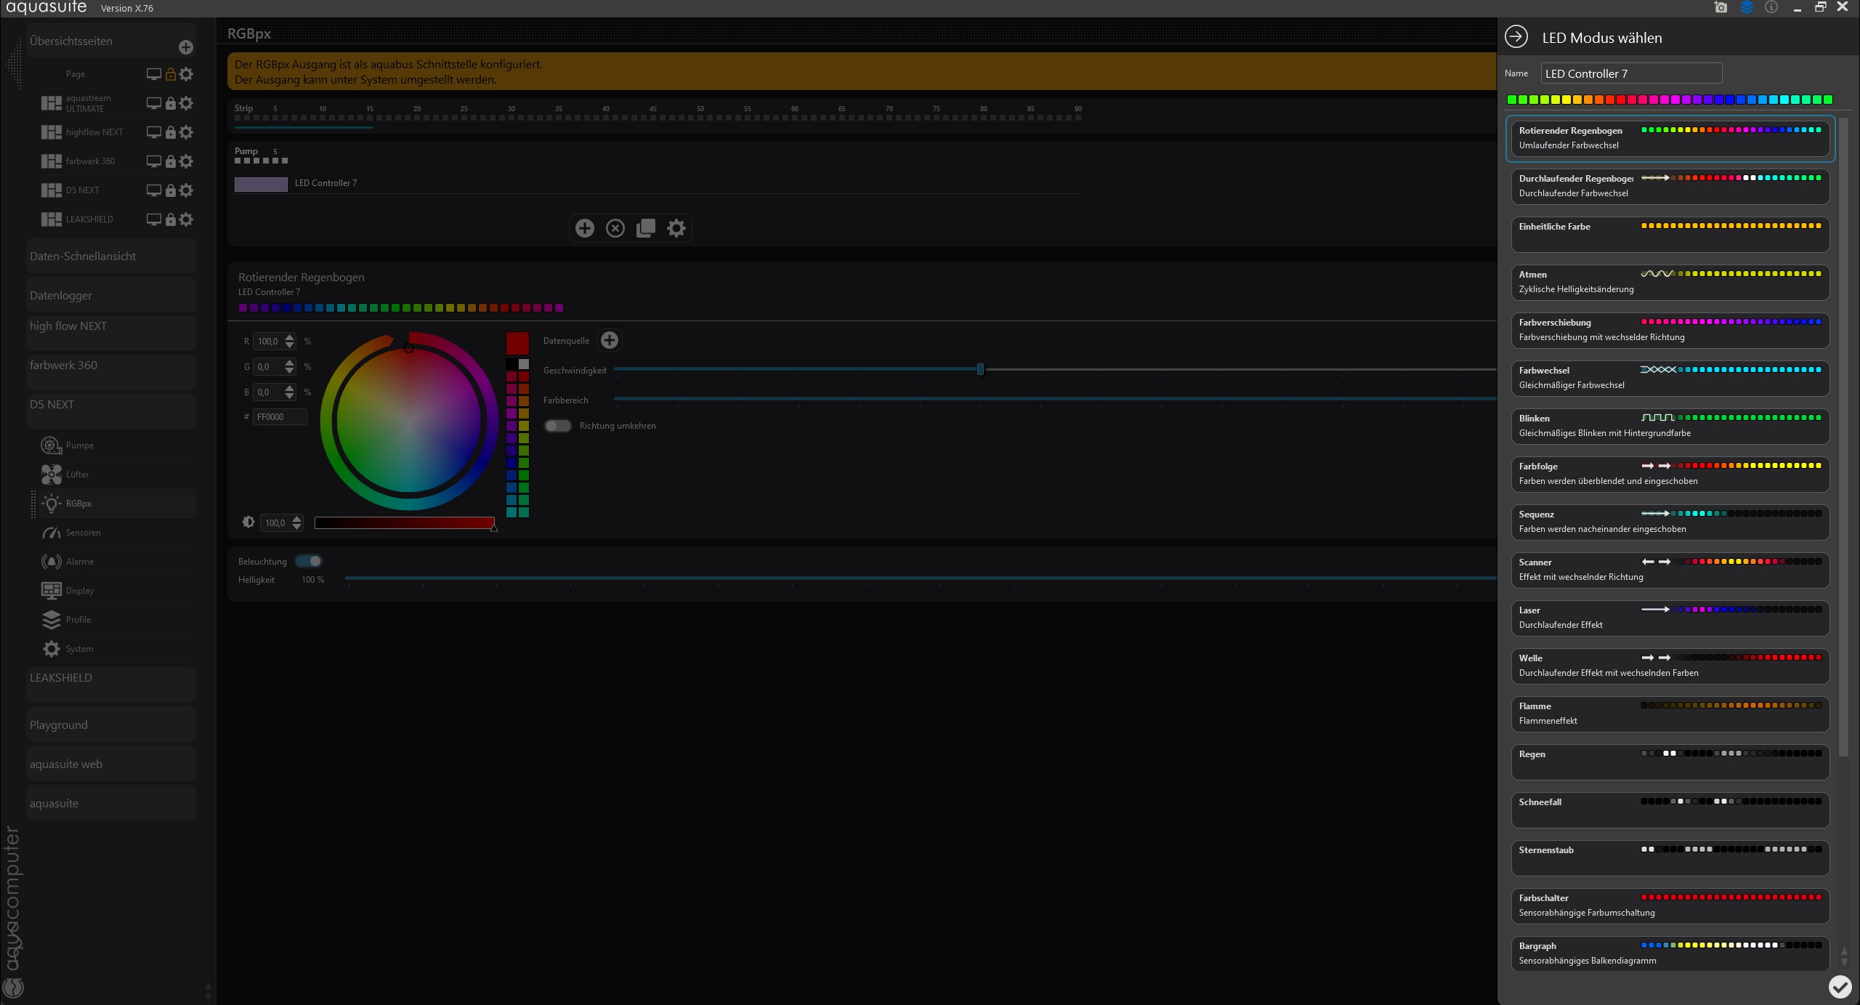Open the Sensoren menu item
Viewport: 1860px width, 1005px height.
pyautogui.click(x=83, y=533)
